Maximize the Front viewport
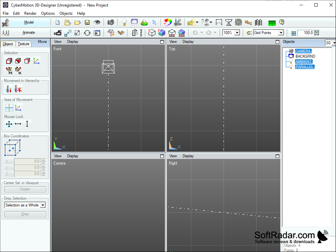The height and width of the screenshot is (252, 336). pos(162,42)
